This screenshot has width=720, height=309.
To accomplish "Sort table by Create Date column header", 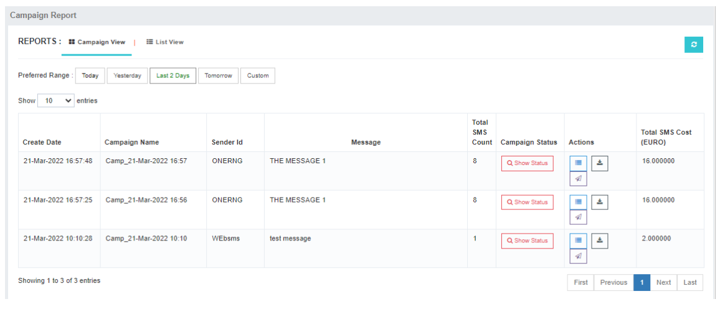I will [x=42, y=142].
